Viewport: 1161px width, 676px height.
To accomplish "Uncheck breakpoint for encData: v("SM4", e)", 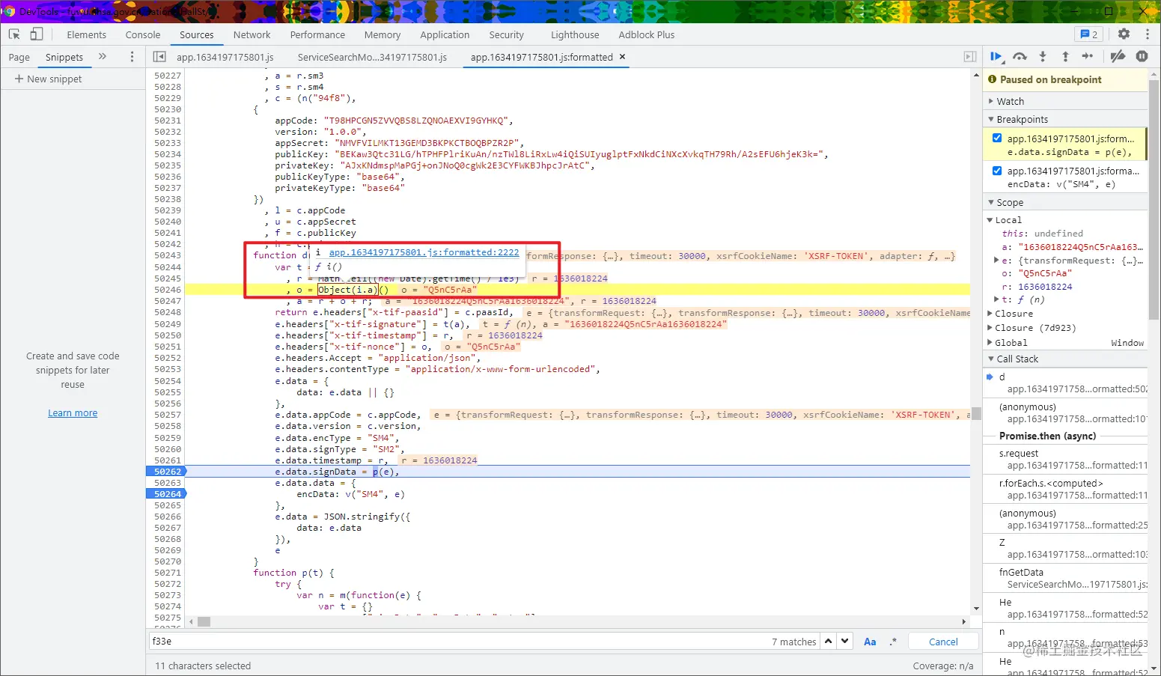I will 997,171.
